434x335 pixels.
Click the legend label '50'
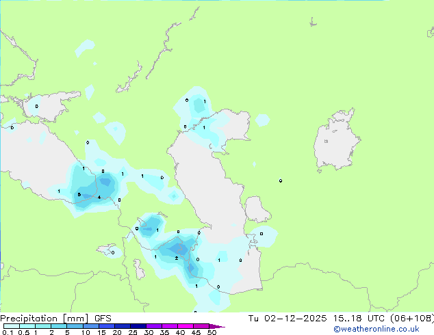click(212, 332)
